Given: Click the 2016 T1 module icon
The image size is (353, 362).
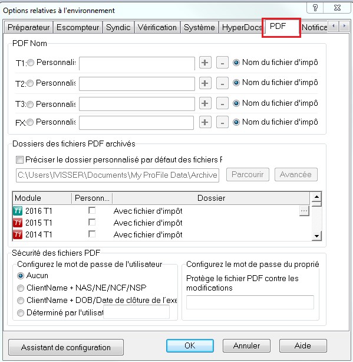Looking at the screenshot, I should (18, 211).
